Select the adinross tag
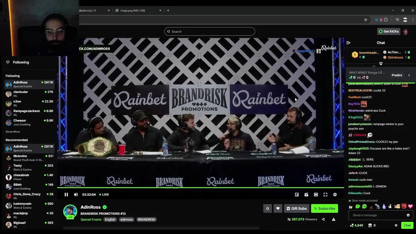Image resolution: width=416 pixels, height=234 pixels. coord(126,219)
